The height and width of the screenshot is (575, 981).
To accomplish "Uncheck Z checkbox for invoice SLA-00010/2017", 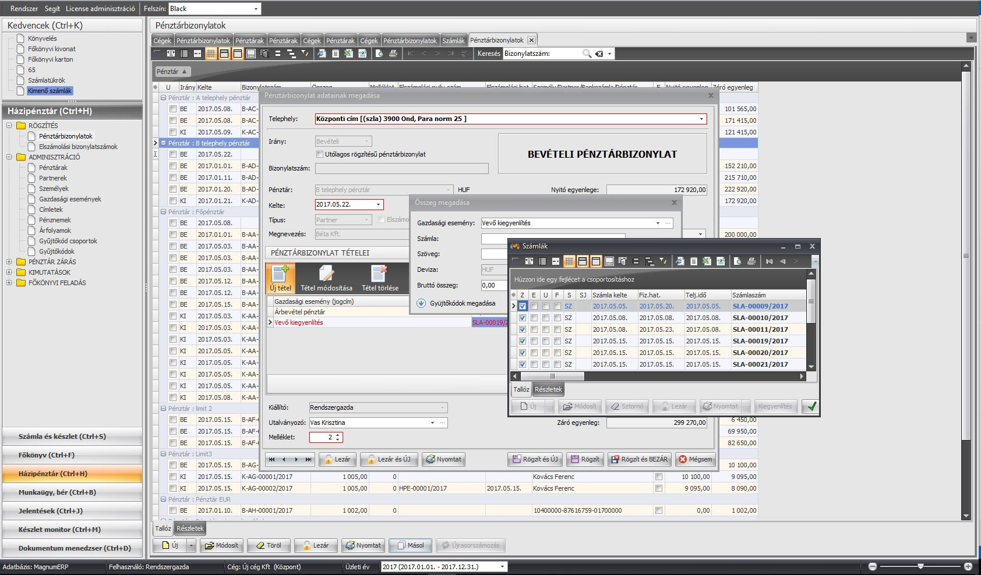I will (523, 318).
